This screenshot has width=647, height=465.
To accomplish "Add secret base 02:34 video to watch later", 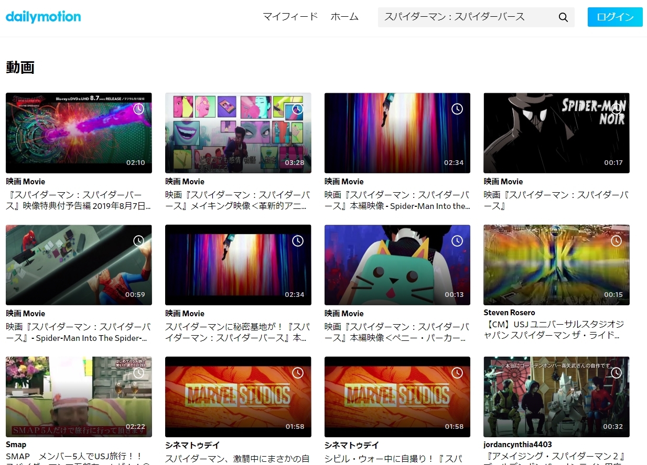I will coord(298,241).
